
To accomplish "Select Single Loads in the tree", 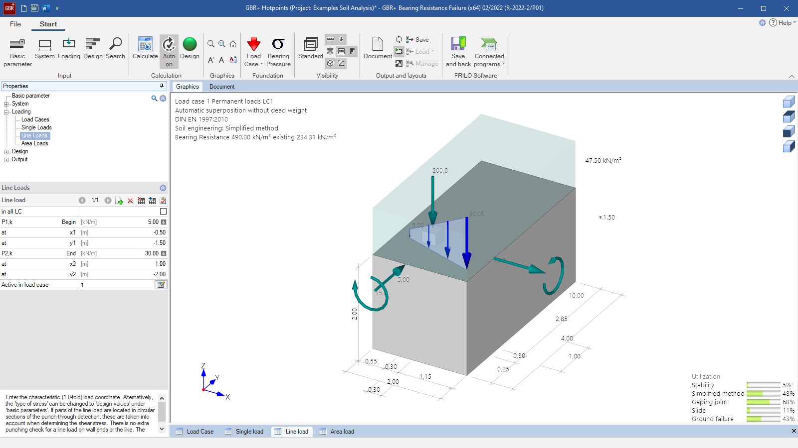I will pos(36,127).
